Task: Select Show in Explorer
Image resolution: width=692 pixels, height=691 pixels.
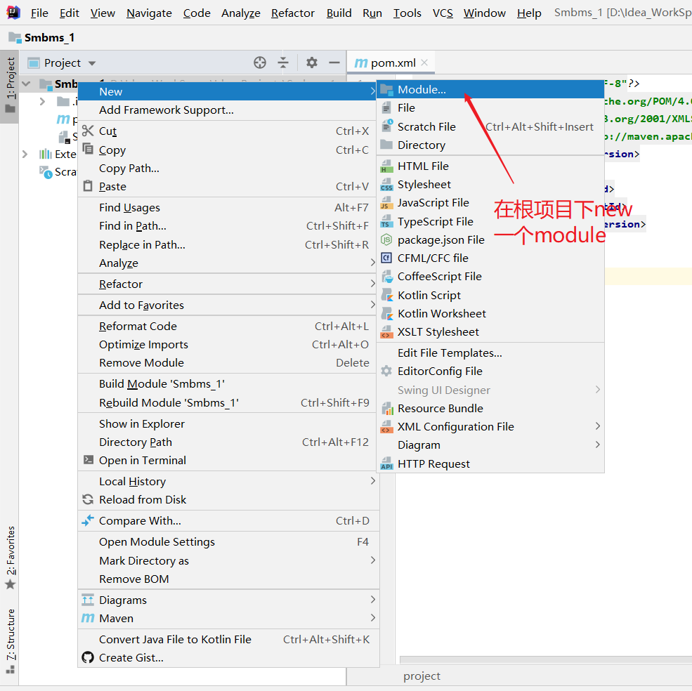Action: click(x=228, y=424)
